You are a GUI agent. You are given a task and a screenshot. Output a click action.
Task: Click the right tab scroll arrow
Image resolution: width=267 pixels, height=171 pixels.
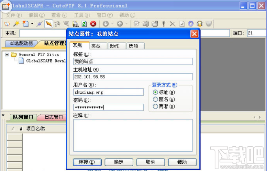[260, 118]
